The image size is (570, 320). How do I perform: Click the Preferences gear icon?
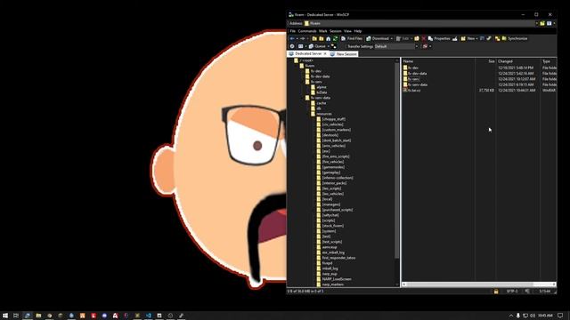[292, 46]
